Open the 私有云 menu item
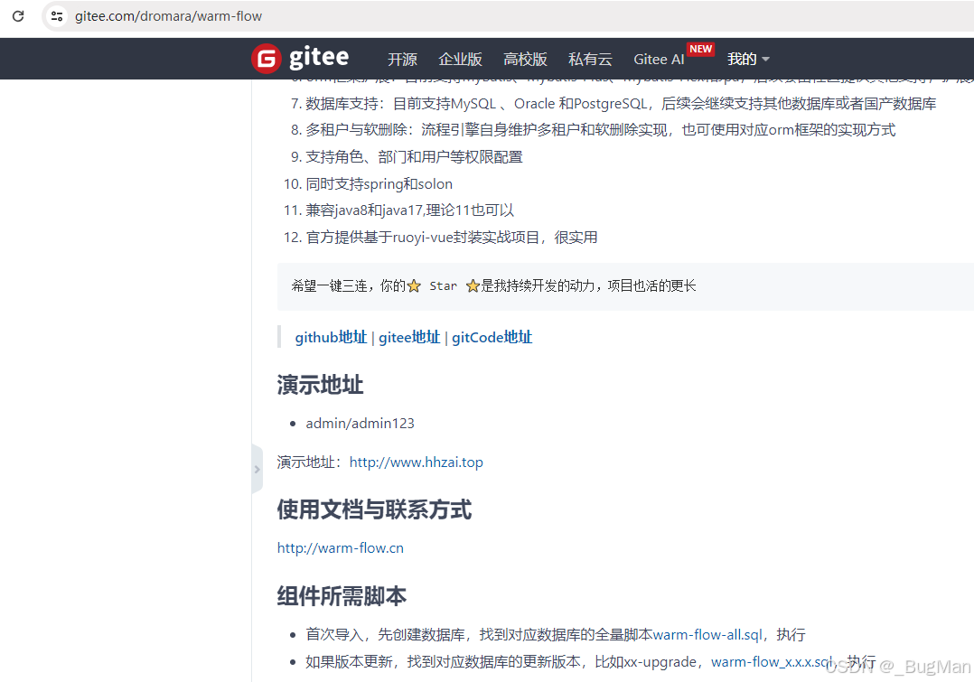 590,59
